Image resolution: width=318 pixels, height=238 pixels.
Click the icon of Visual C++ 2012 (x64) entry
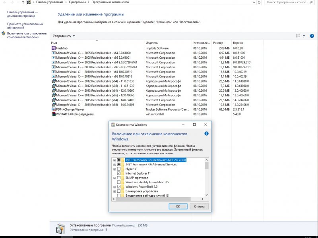(54, 81)
